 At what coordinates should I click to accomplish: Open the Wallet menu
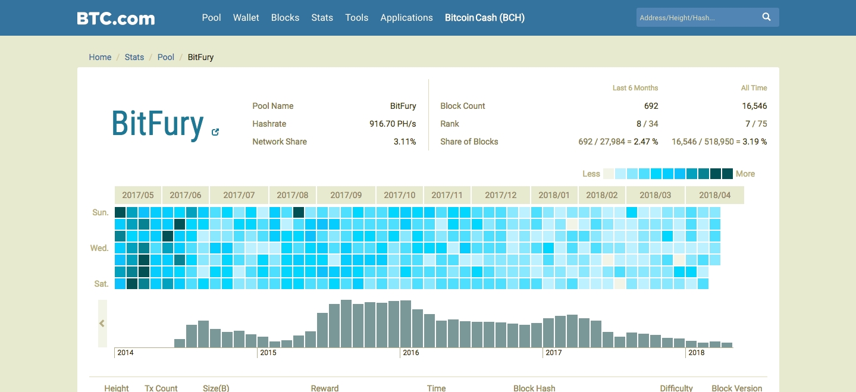(x=246, y=18)
